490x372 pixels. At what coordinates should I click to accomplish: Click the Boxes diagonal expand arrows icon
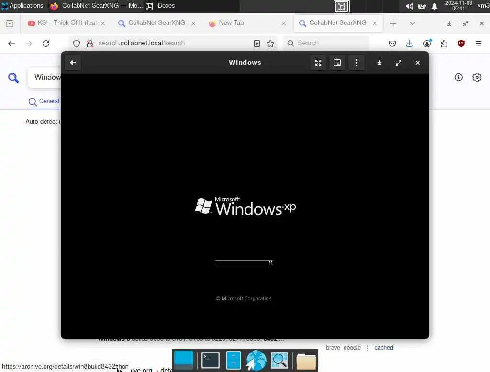398,63
